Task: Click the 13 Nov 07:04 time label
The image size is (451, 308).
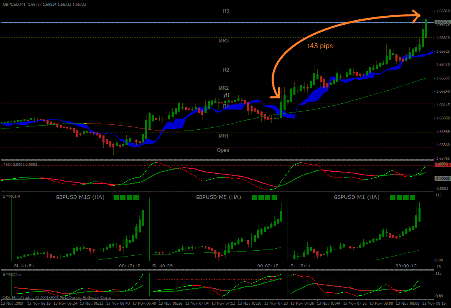Action: [197, 303]
